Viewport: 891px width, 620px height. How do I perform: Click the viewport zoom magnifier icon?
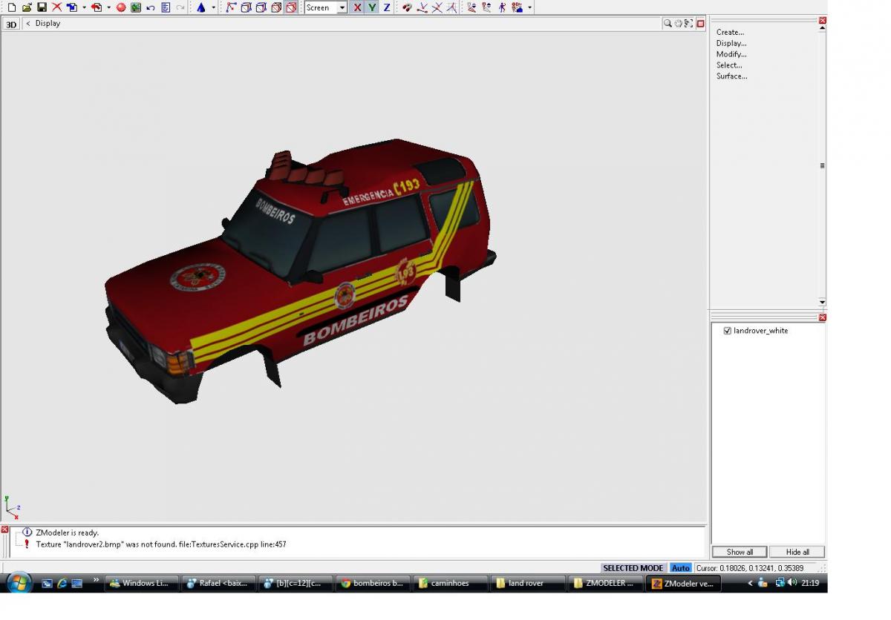coord(668,24)
